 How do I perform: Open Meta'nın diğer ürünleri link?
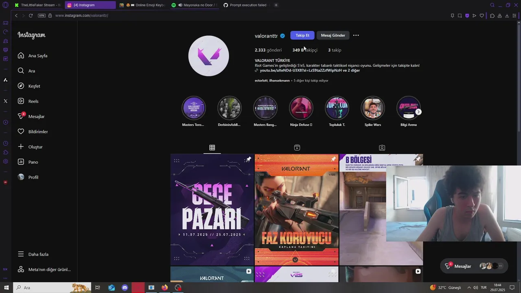click(44, 269)
